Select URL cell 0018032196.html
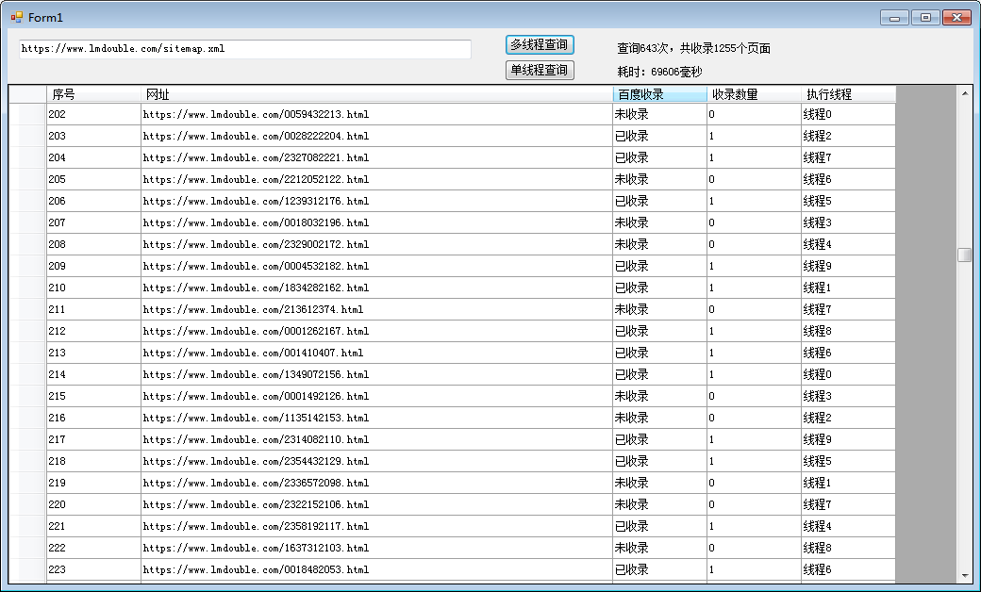The image size is (981, 592). [376, 222]
